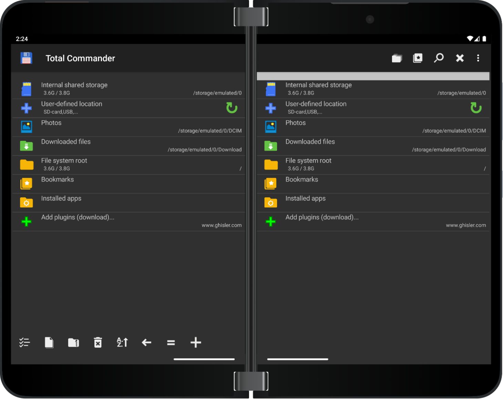Select Add plugins (download)... in right panel
Screen dimensions: 503x399
(x=373, y=222)
